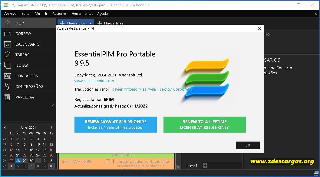
Task: Click the Nueva Tarea button
Action: (111, 23)
